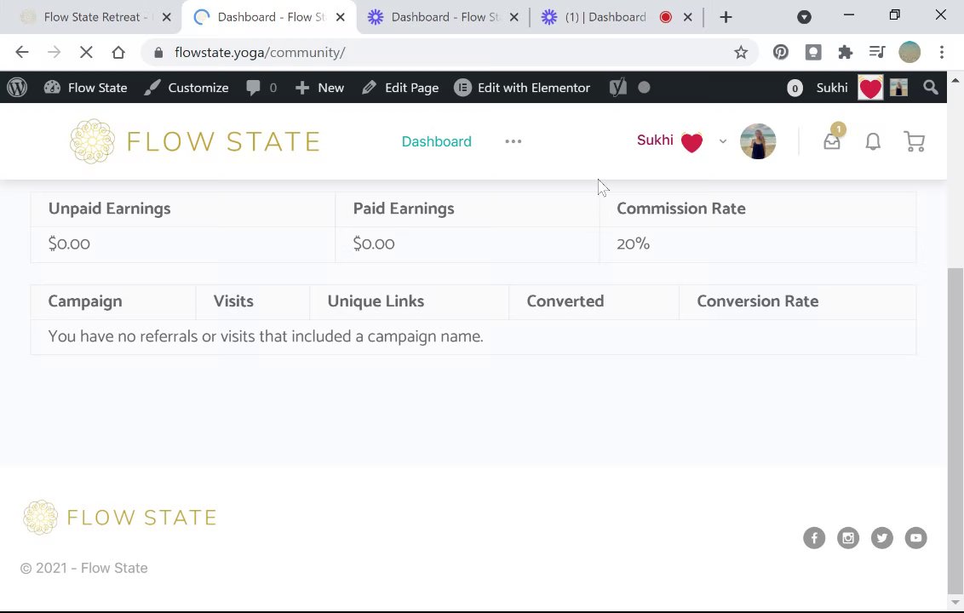
Task: Click the Sukhi profile avatar photo
Action: pyautogui.click(x=758, y=141)
